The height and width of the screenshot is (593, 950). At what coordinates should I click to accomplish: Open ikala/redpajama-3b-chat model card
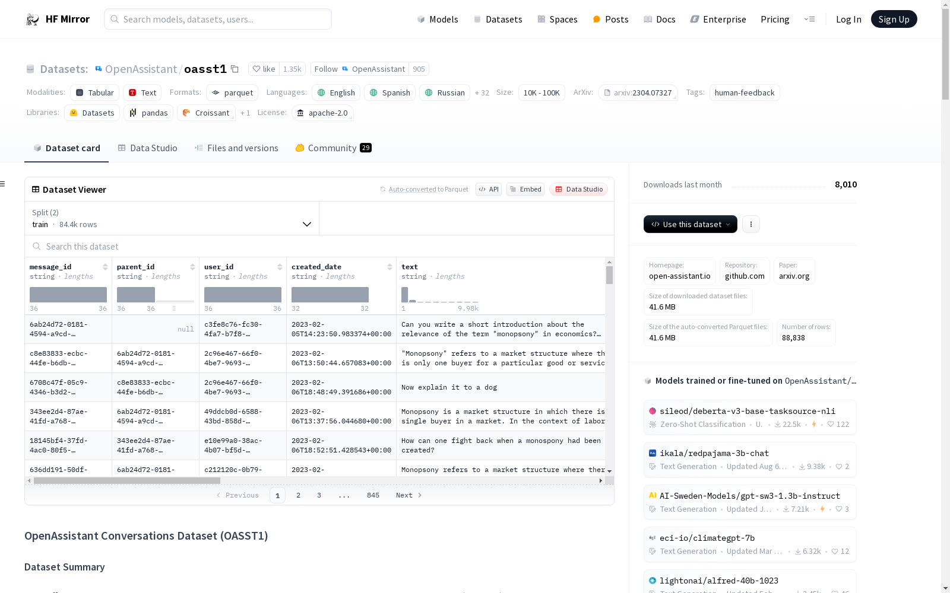tap(750, 460)
